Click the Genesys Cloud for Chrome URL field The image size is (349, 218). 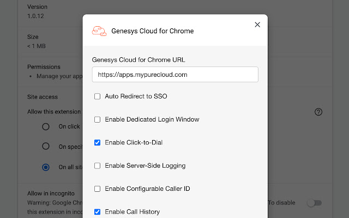click(x=175, y=75)
